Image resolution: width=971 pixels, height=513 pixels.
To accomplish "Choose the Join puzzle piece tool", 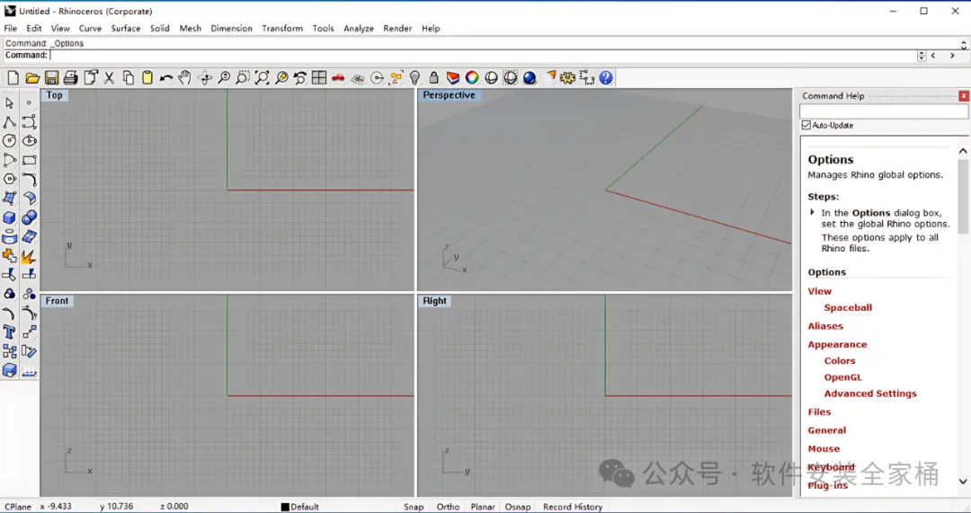I will [9, 256].
